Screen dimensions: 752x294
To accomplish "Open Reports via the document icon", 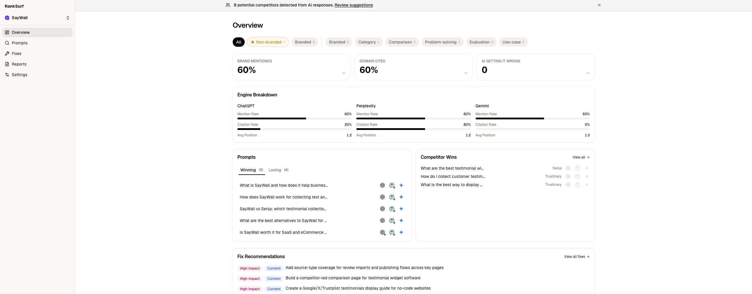I will [7, 64].
